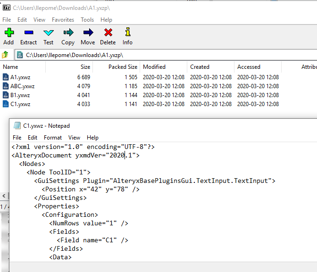Run the Test archive tool
The height and width of the screenshot is (272, 317).
pyautogui.click(x=49, y=33)
